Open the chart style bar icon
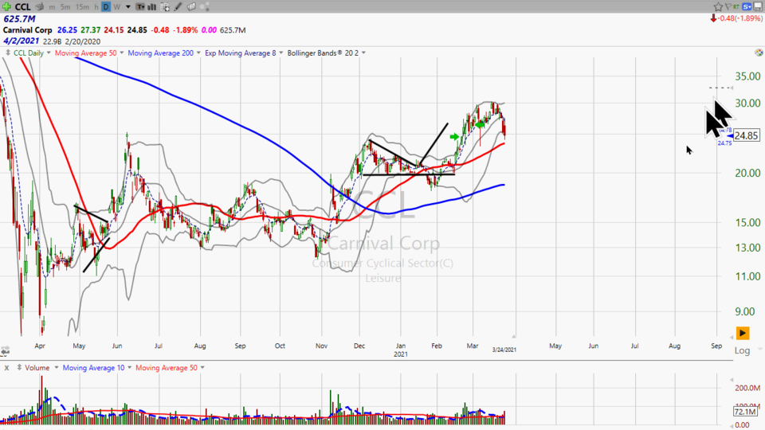The image size is (765, 430). pyautogui.click(x=152, y=7)
